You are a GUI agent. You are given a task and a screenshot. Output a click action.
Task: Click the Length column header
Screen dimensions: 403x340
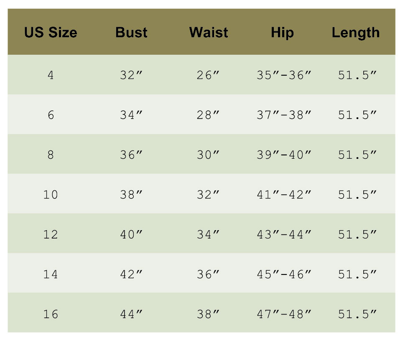(x=356, y=33)
